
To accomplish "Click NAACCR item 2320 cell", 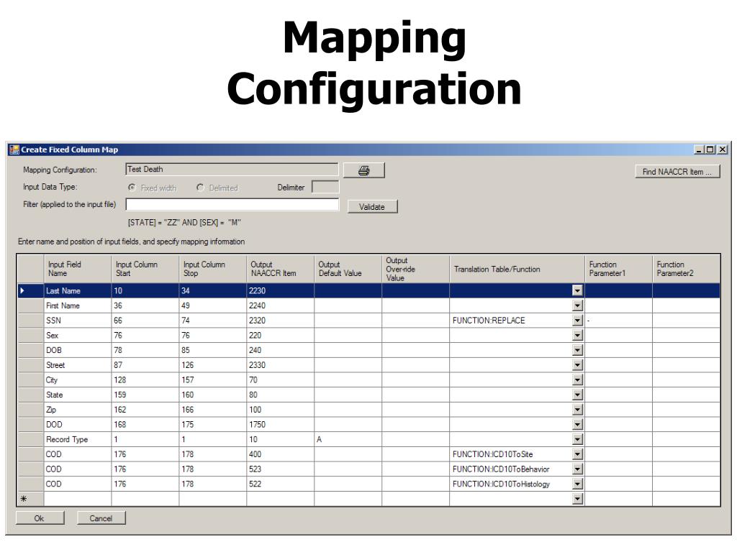I will [x=281, y=321].
